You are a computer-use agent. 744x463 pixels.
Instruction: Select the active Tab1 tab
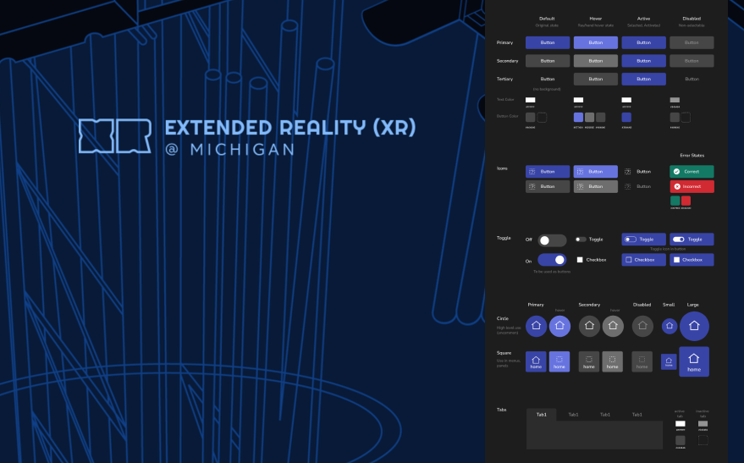click(x=542, y=415)
